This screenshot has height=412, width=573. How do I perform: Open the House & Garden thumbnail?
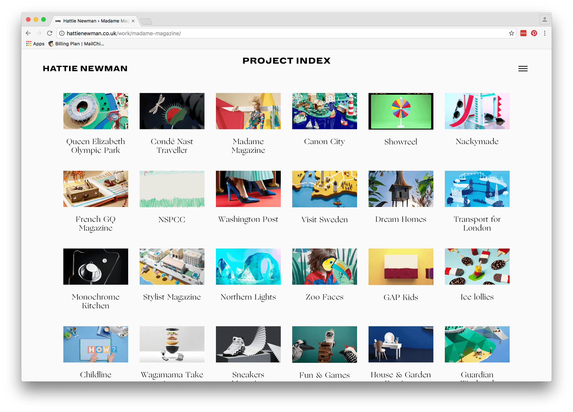(401, 344)
